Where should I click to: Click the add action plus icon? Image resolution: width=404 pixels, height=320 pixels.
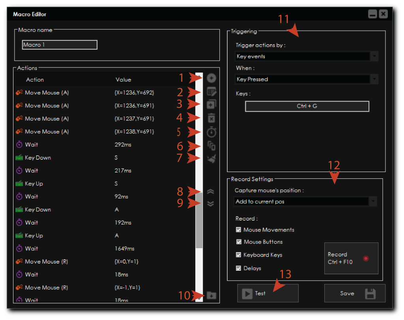point(211,78)
